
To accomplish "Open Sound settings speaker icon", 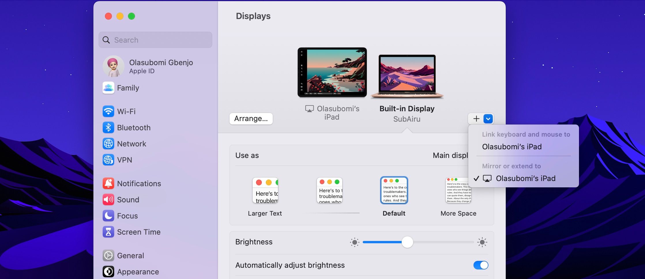I will tap(108, 199).
